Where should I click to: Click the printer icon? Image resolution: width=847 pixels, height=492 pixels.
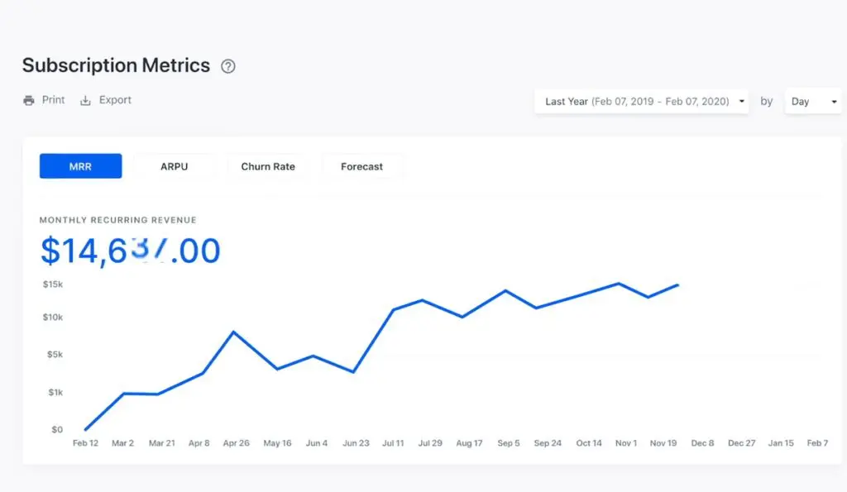pyautogui.click(x=27, y=99)
